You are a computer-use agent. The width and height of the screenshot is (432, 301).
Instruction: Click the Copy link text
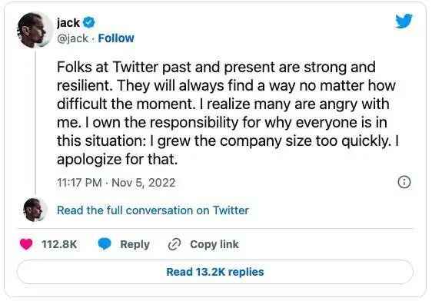[214, 244]
